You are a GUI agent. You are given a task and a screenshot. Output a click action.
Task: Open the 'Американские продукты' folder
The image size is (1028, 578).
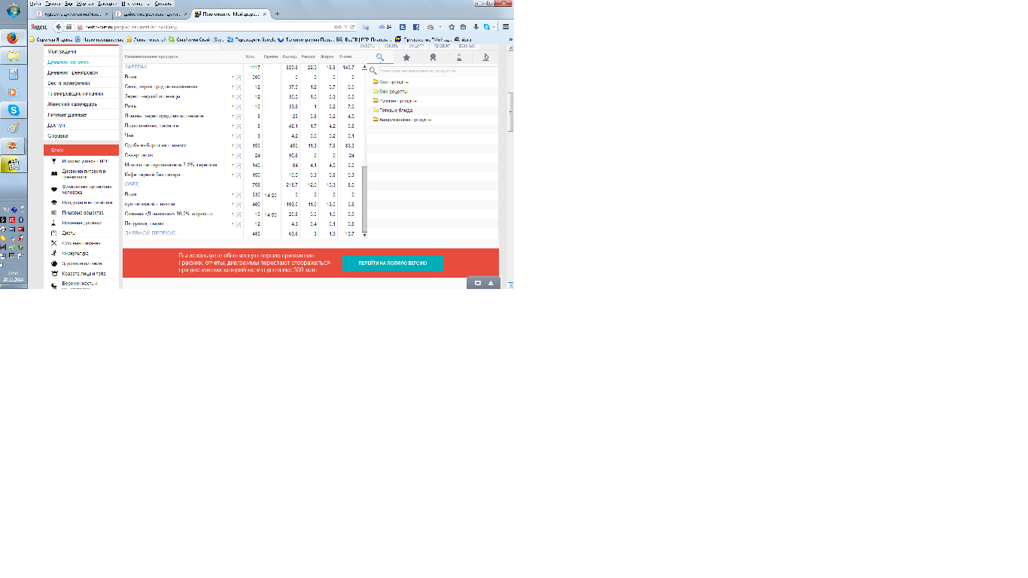click(405, 120)
